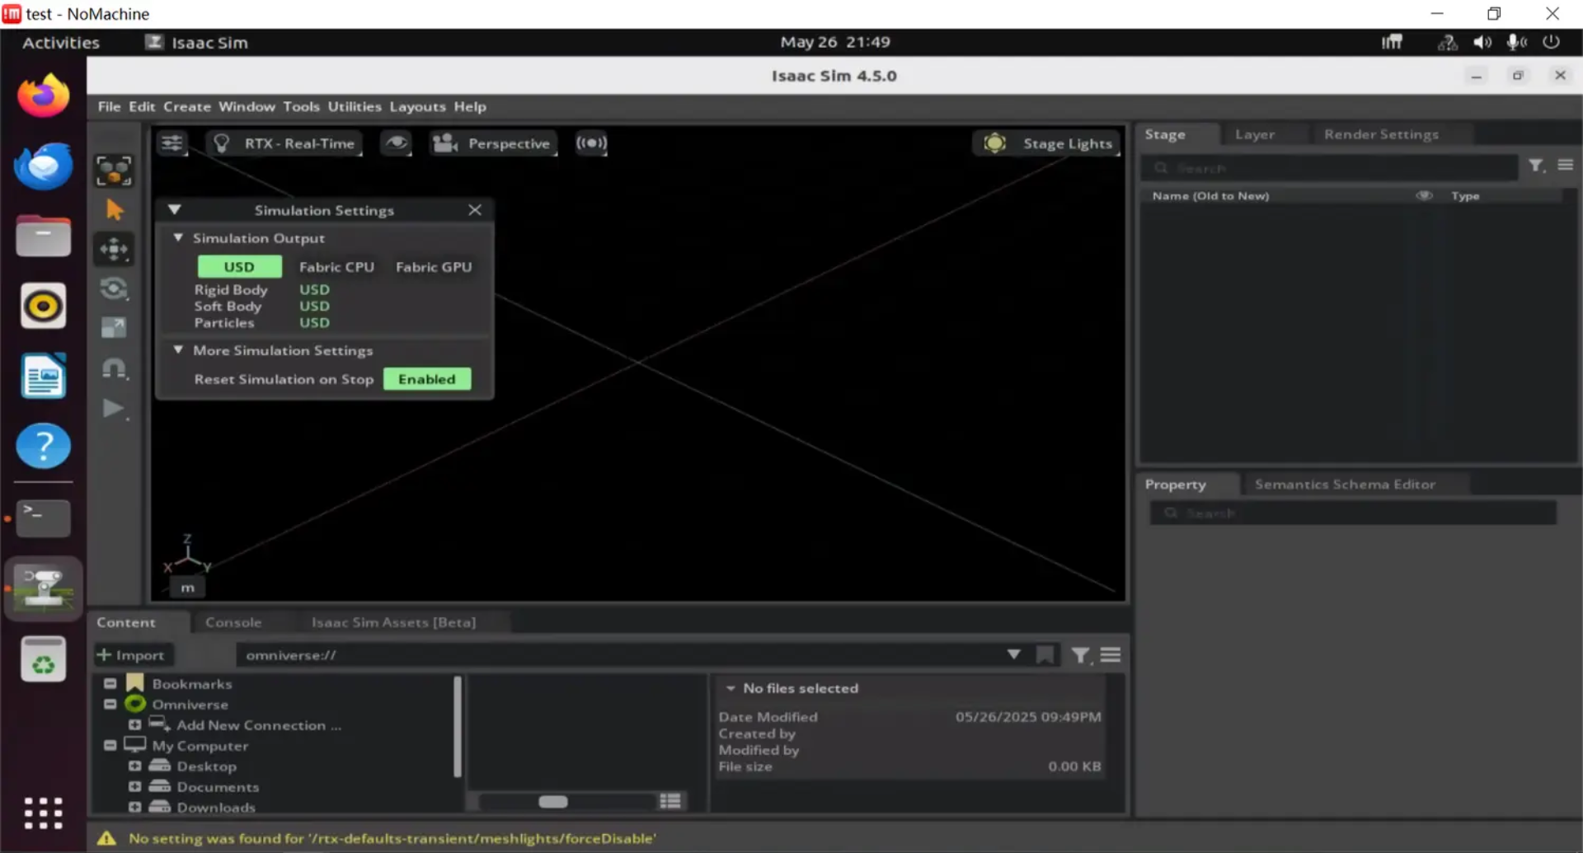
Task: Click the Stage filter funnel icon
Action: 1535,166
